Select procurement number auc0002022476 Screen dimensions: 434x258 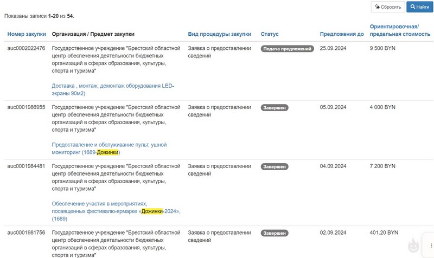click(26, 48)
